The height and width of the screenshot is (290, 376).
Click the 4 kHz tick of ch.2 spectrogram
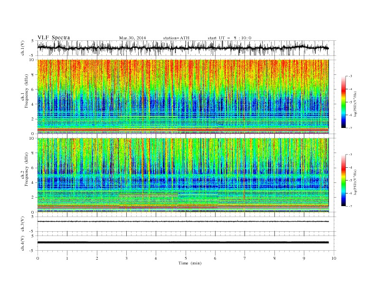pyautogui.click(x=33, y=182)
